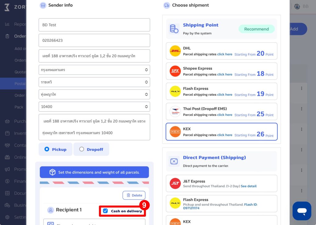Image resolution: width=316 pixels, height=225 pixels.
Task: Click the Recipient 1 person icon
Action: [x=50, y=210]
